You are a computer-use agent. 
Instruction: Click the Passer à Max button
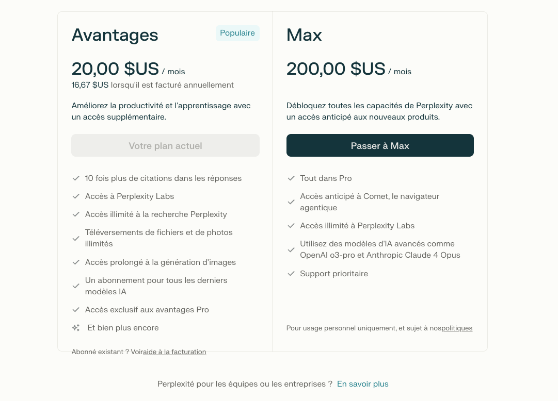pyautogui.click(x=380, y=145)
